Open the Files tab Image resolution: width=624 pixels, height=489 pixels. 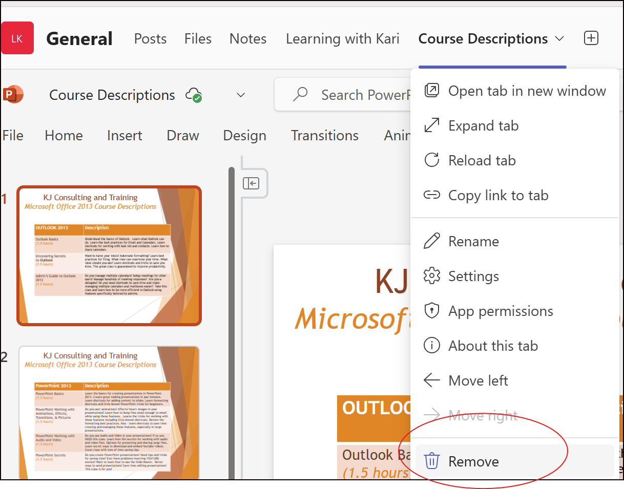(x=198, y=38)
